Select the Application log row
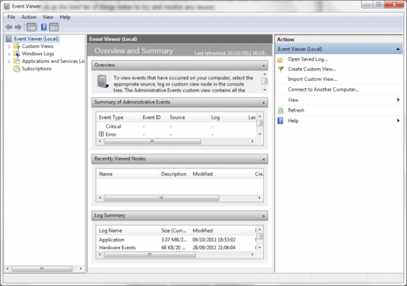Screen dimensions: 407x286 [176, 240]
